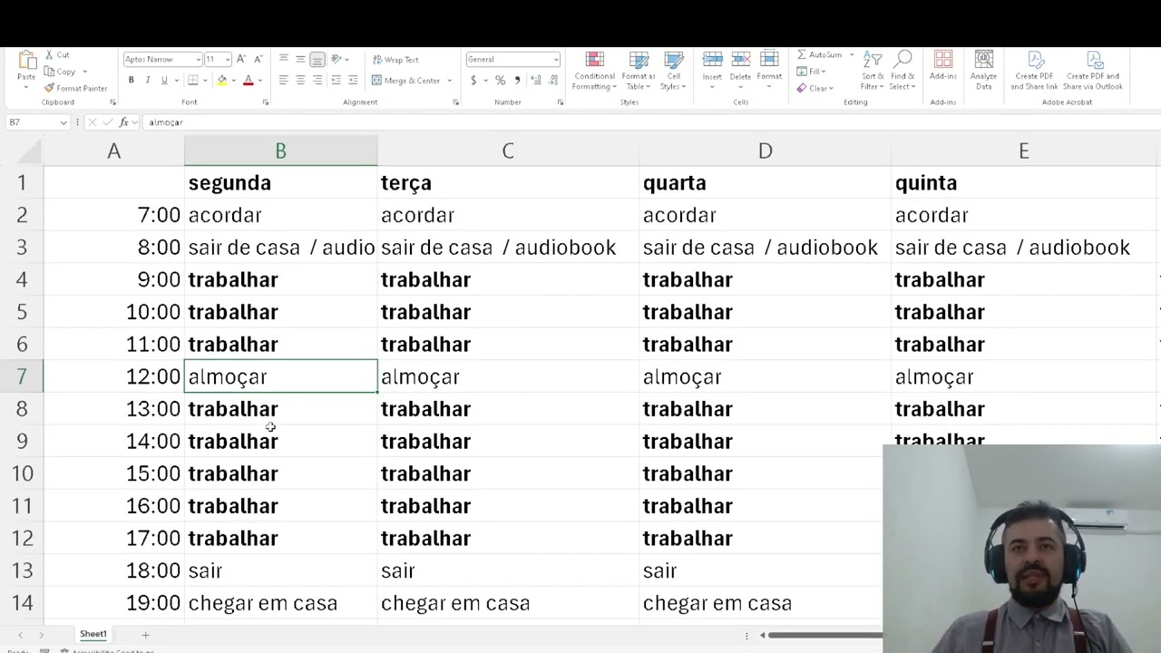1161x653 pixels.
Task: Copy the selected cell
Action: pos(62,72)
